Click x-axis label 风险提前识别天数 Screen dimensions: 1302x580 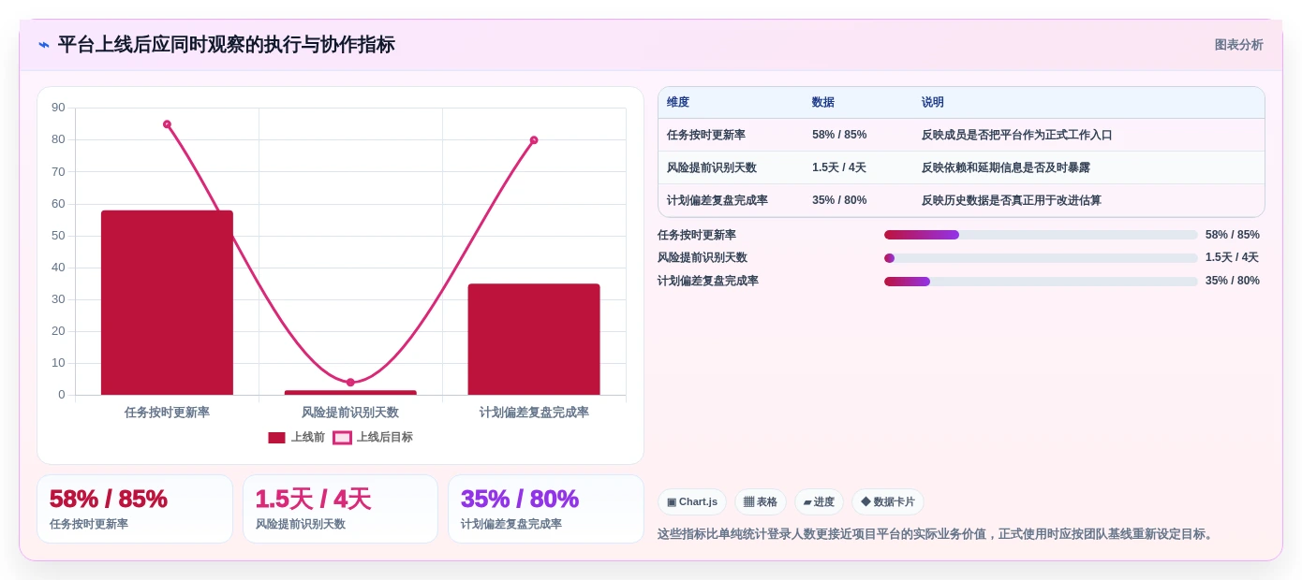click(350, 413)
